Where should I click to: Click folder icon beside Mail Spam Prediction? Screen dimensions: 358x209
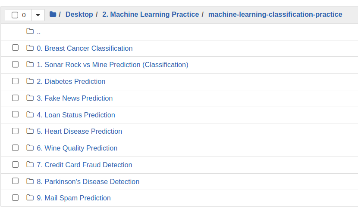pyautogui.click(x=30, y=198)
